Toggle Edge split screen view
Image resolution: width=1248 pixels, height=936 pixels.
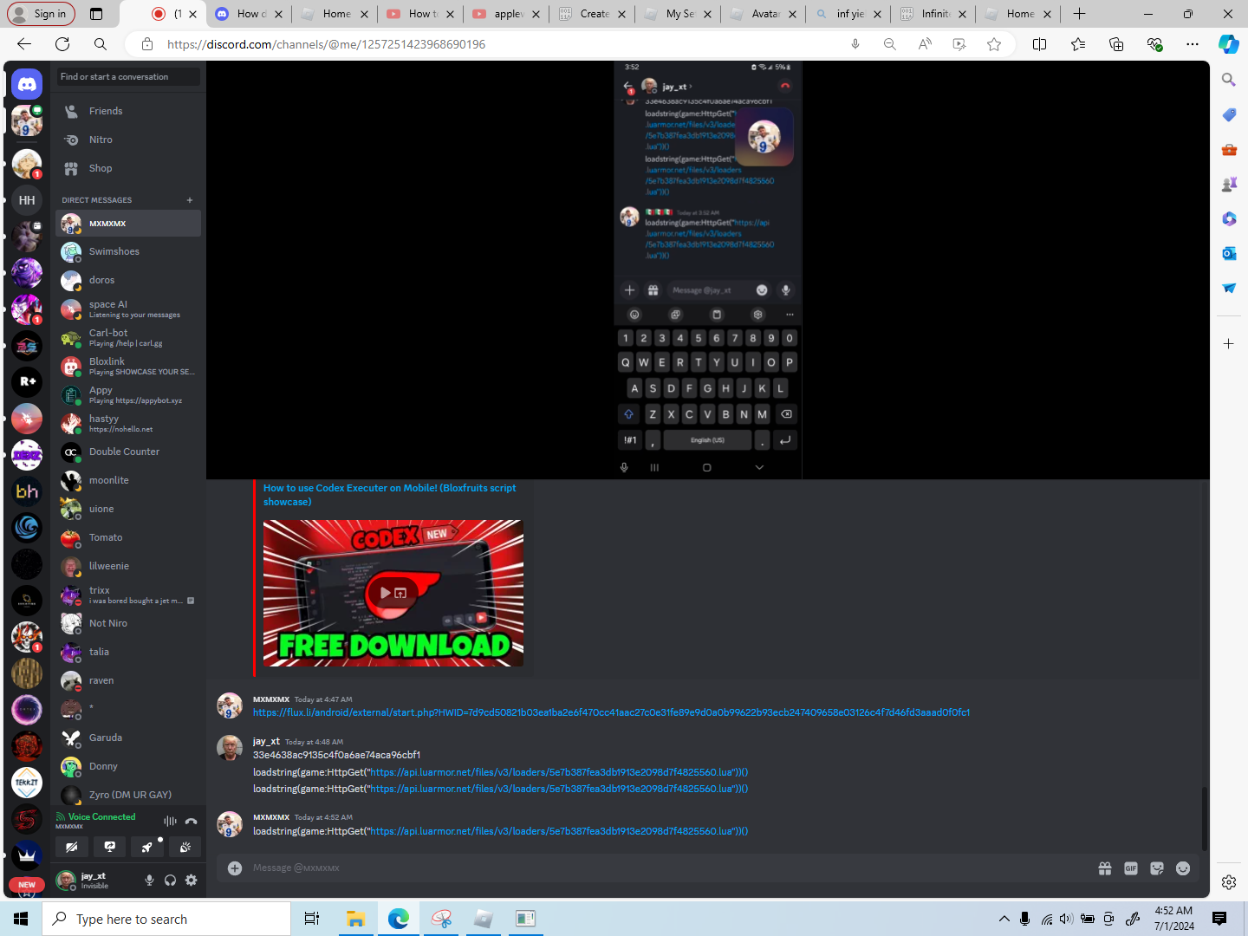point(1040,44)
